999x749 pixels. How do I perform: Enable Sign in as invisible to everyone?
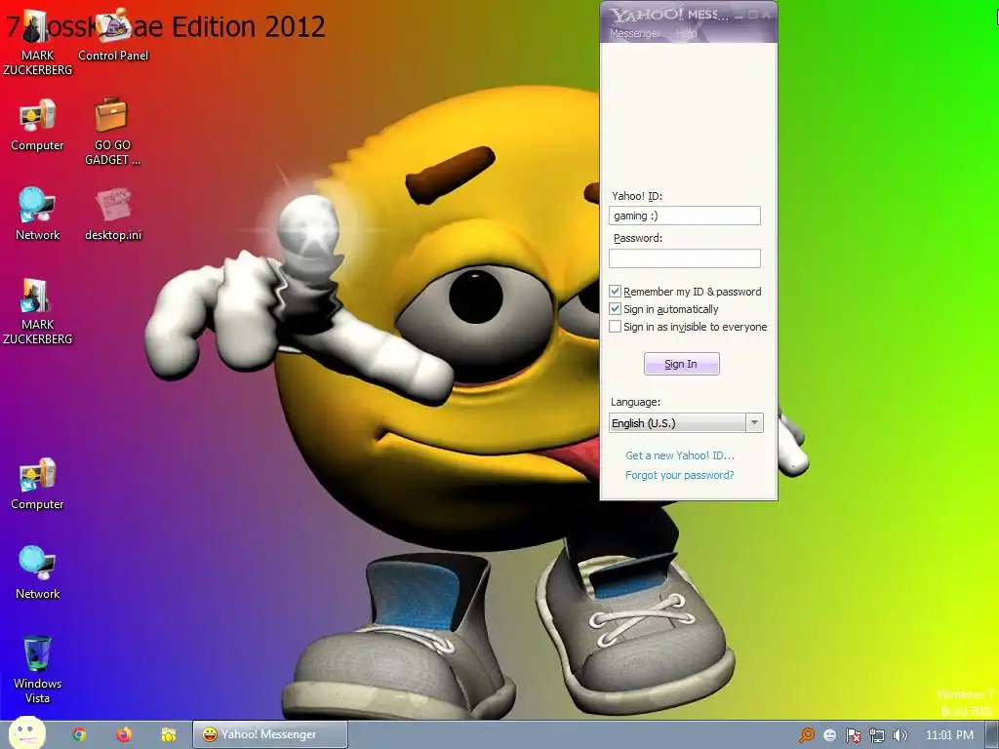[615, 327]
